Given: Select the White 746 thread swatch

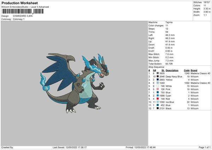Looking at the screenshot, I should (158, 86).
